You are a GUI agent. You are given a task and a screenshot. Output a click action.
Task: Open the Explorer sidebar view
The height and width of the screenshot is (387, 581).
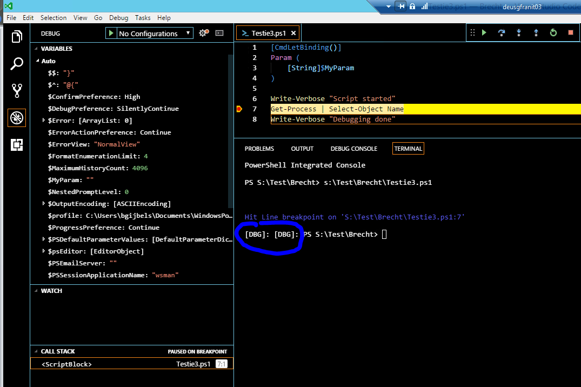pyautogui.click(x=16, y=36)
